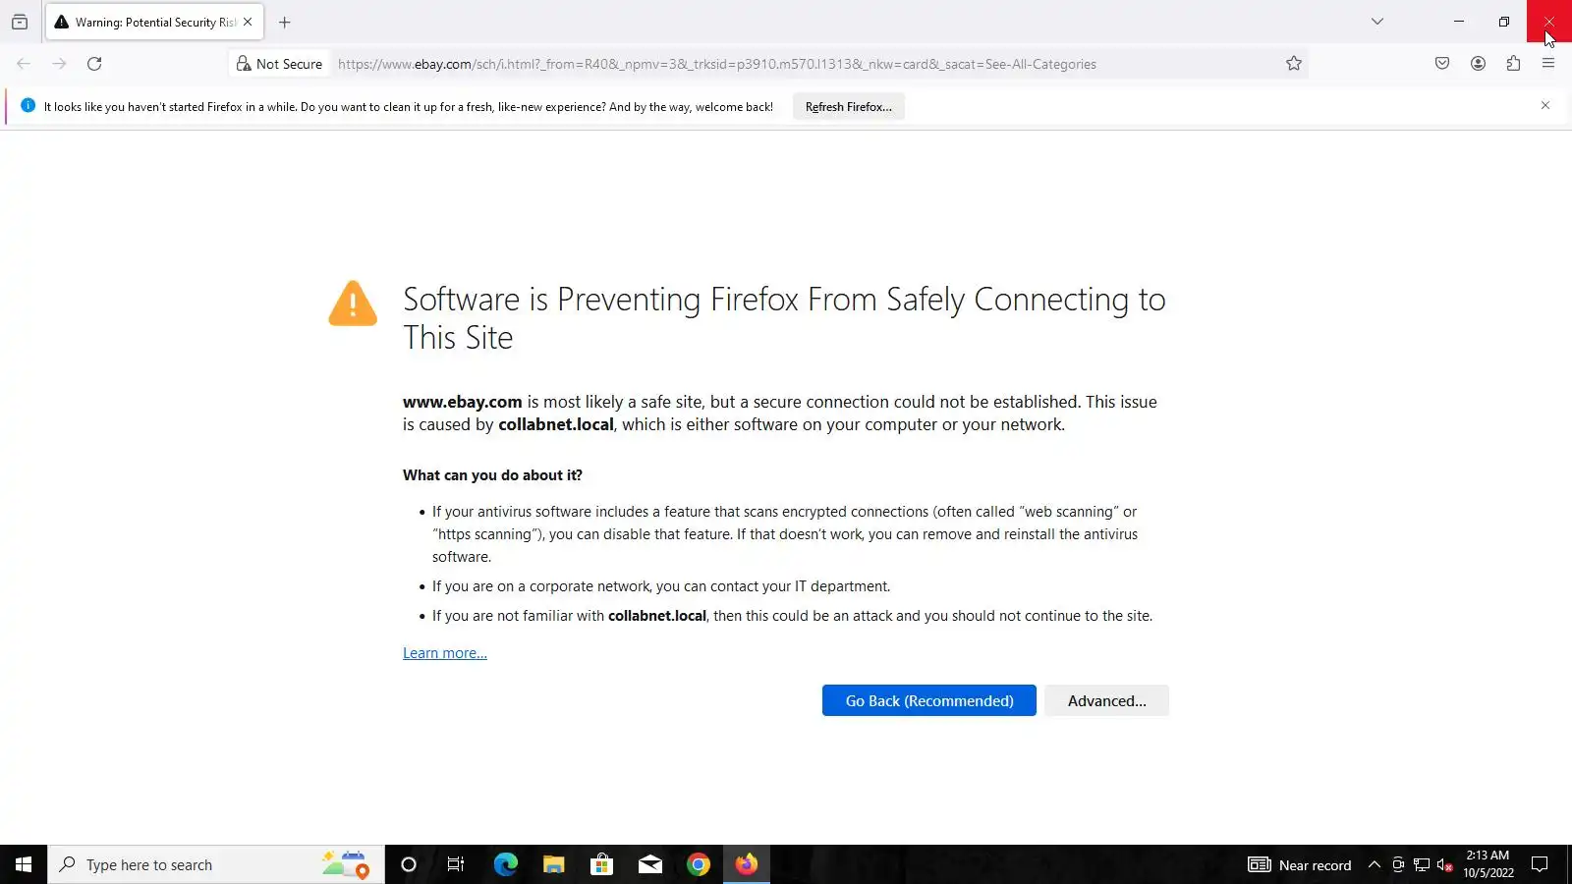The width and height of the screenshot is (1572, 884).
Task: Open Mail app from taskbar
Action: click(x=649, y=864)
